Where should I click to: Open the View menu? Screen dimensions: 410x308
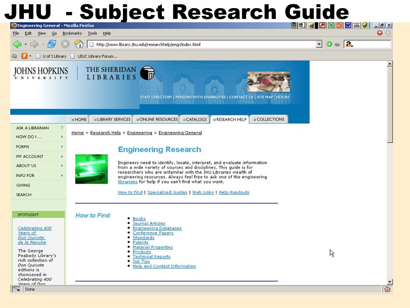click(x=41, y=33)
